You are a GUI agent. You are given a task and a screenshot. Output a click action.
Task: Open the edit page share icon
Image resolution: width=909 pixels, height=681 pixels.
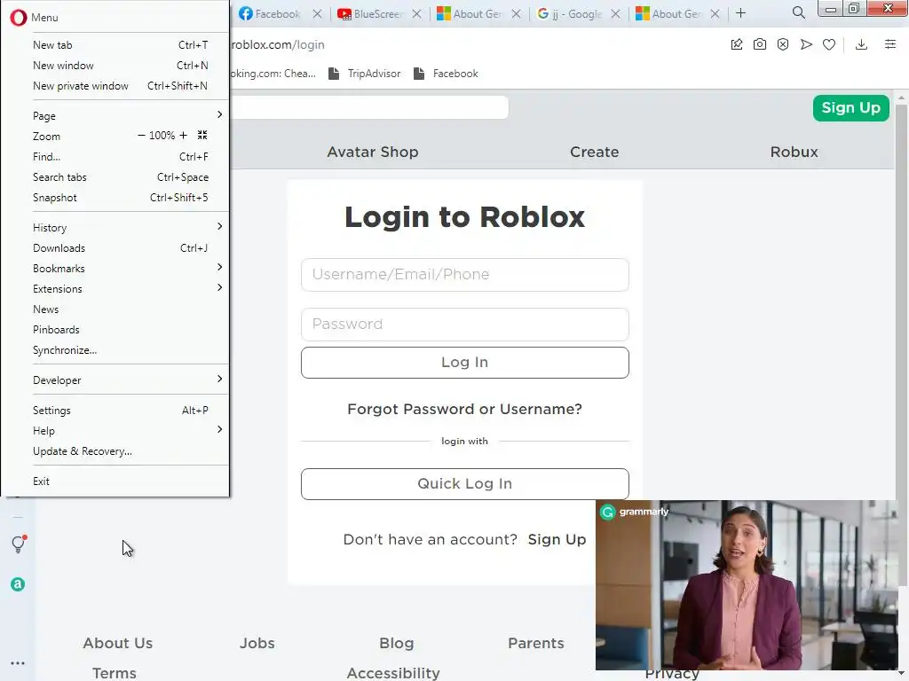736,44
